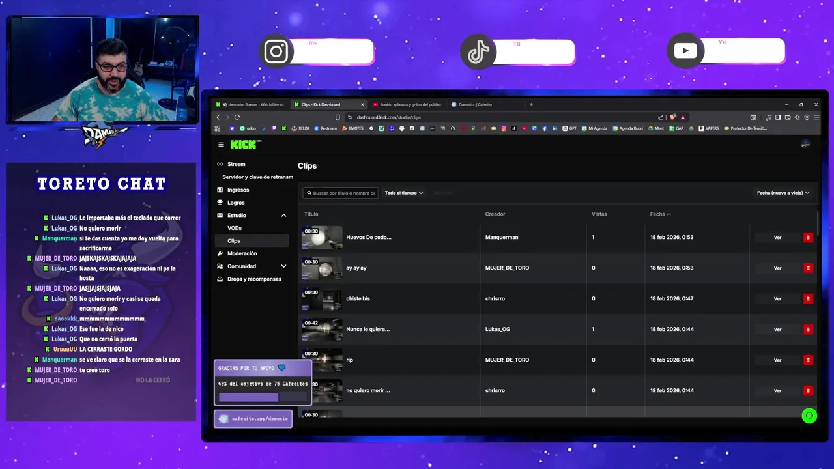834x469 pixels.
Task: Click Ver for 'ay ay ay' clip
Action: coord(777,268)
